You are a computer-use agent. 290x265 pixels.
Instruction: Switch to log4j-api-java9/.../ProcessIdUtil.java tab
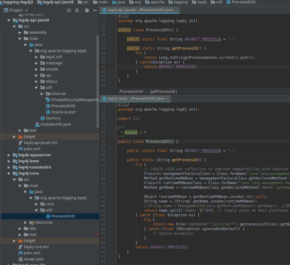coord(140,10)
